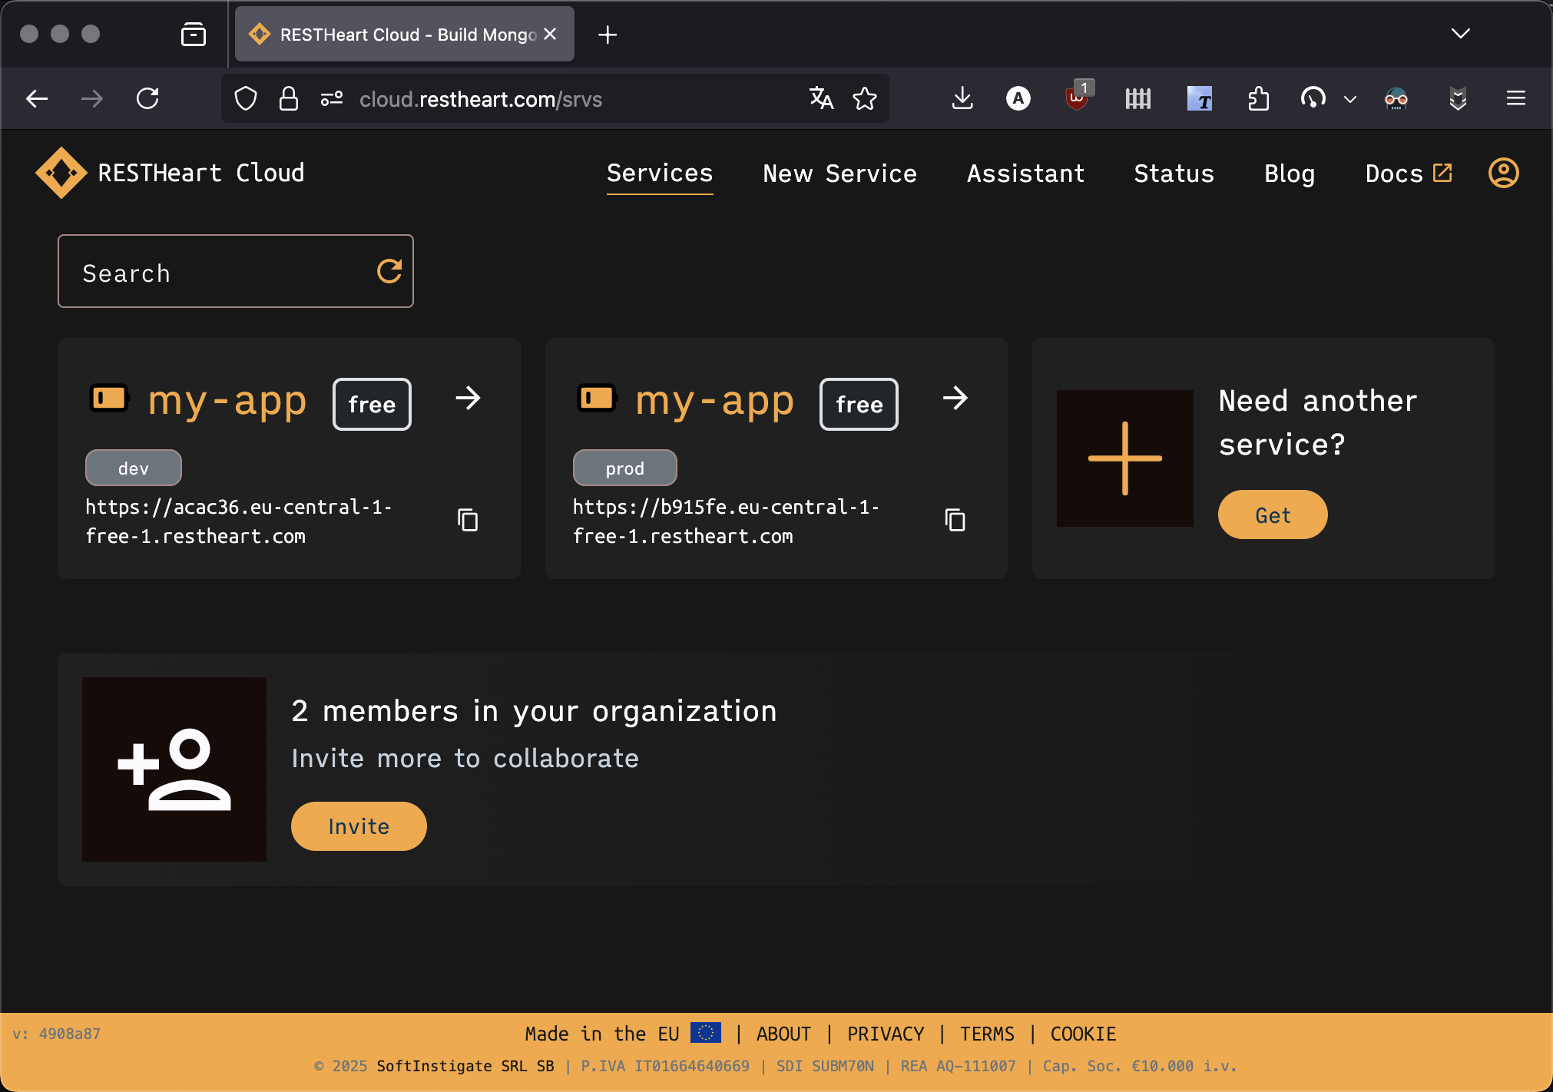This screenshot has width=1553, height=1092.
Task: Click the plus icon for a new service
Action: 1124,458
